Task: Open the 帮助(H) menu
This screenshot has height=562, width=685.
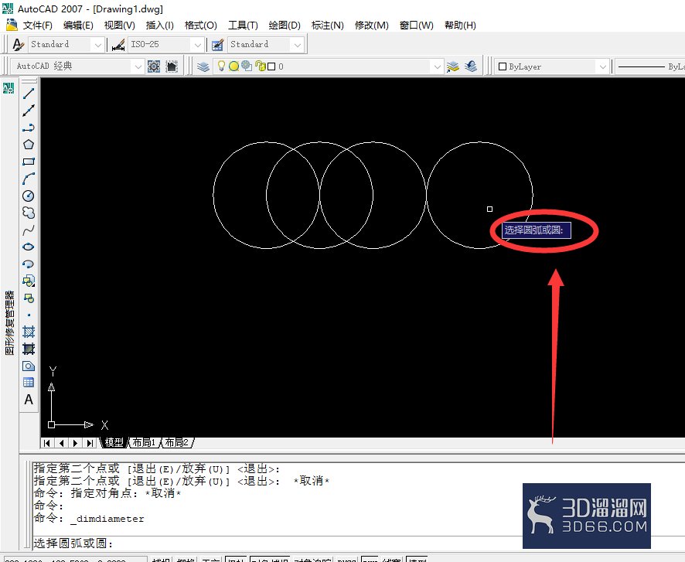Action: pyautogui.click(x=460, y=26)
